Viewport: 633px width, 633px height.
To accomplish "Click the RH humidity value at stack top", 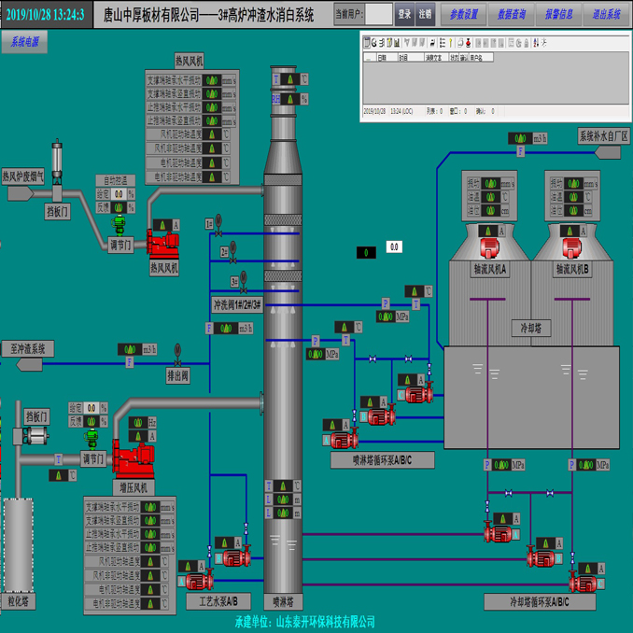I will pyautogui.click(x=289, y=99).
